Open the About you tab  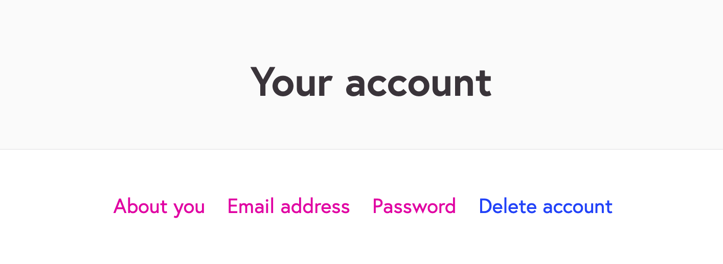pyautogui.click(x=159, y=206)
